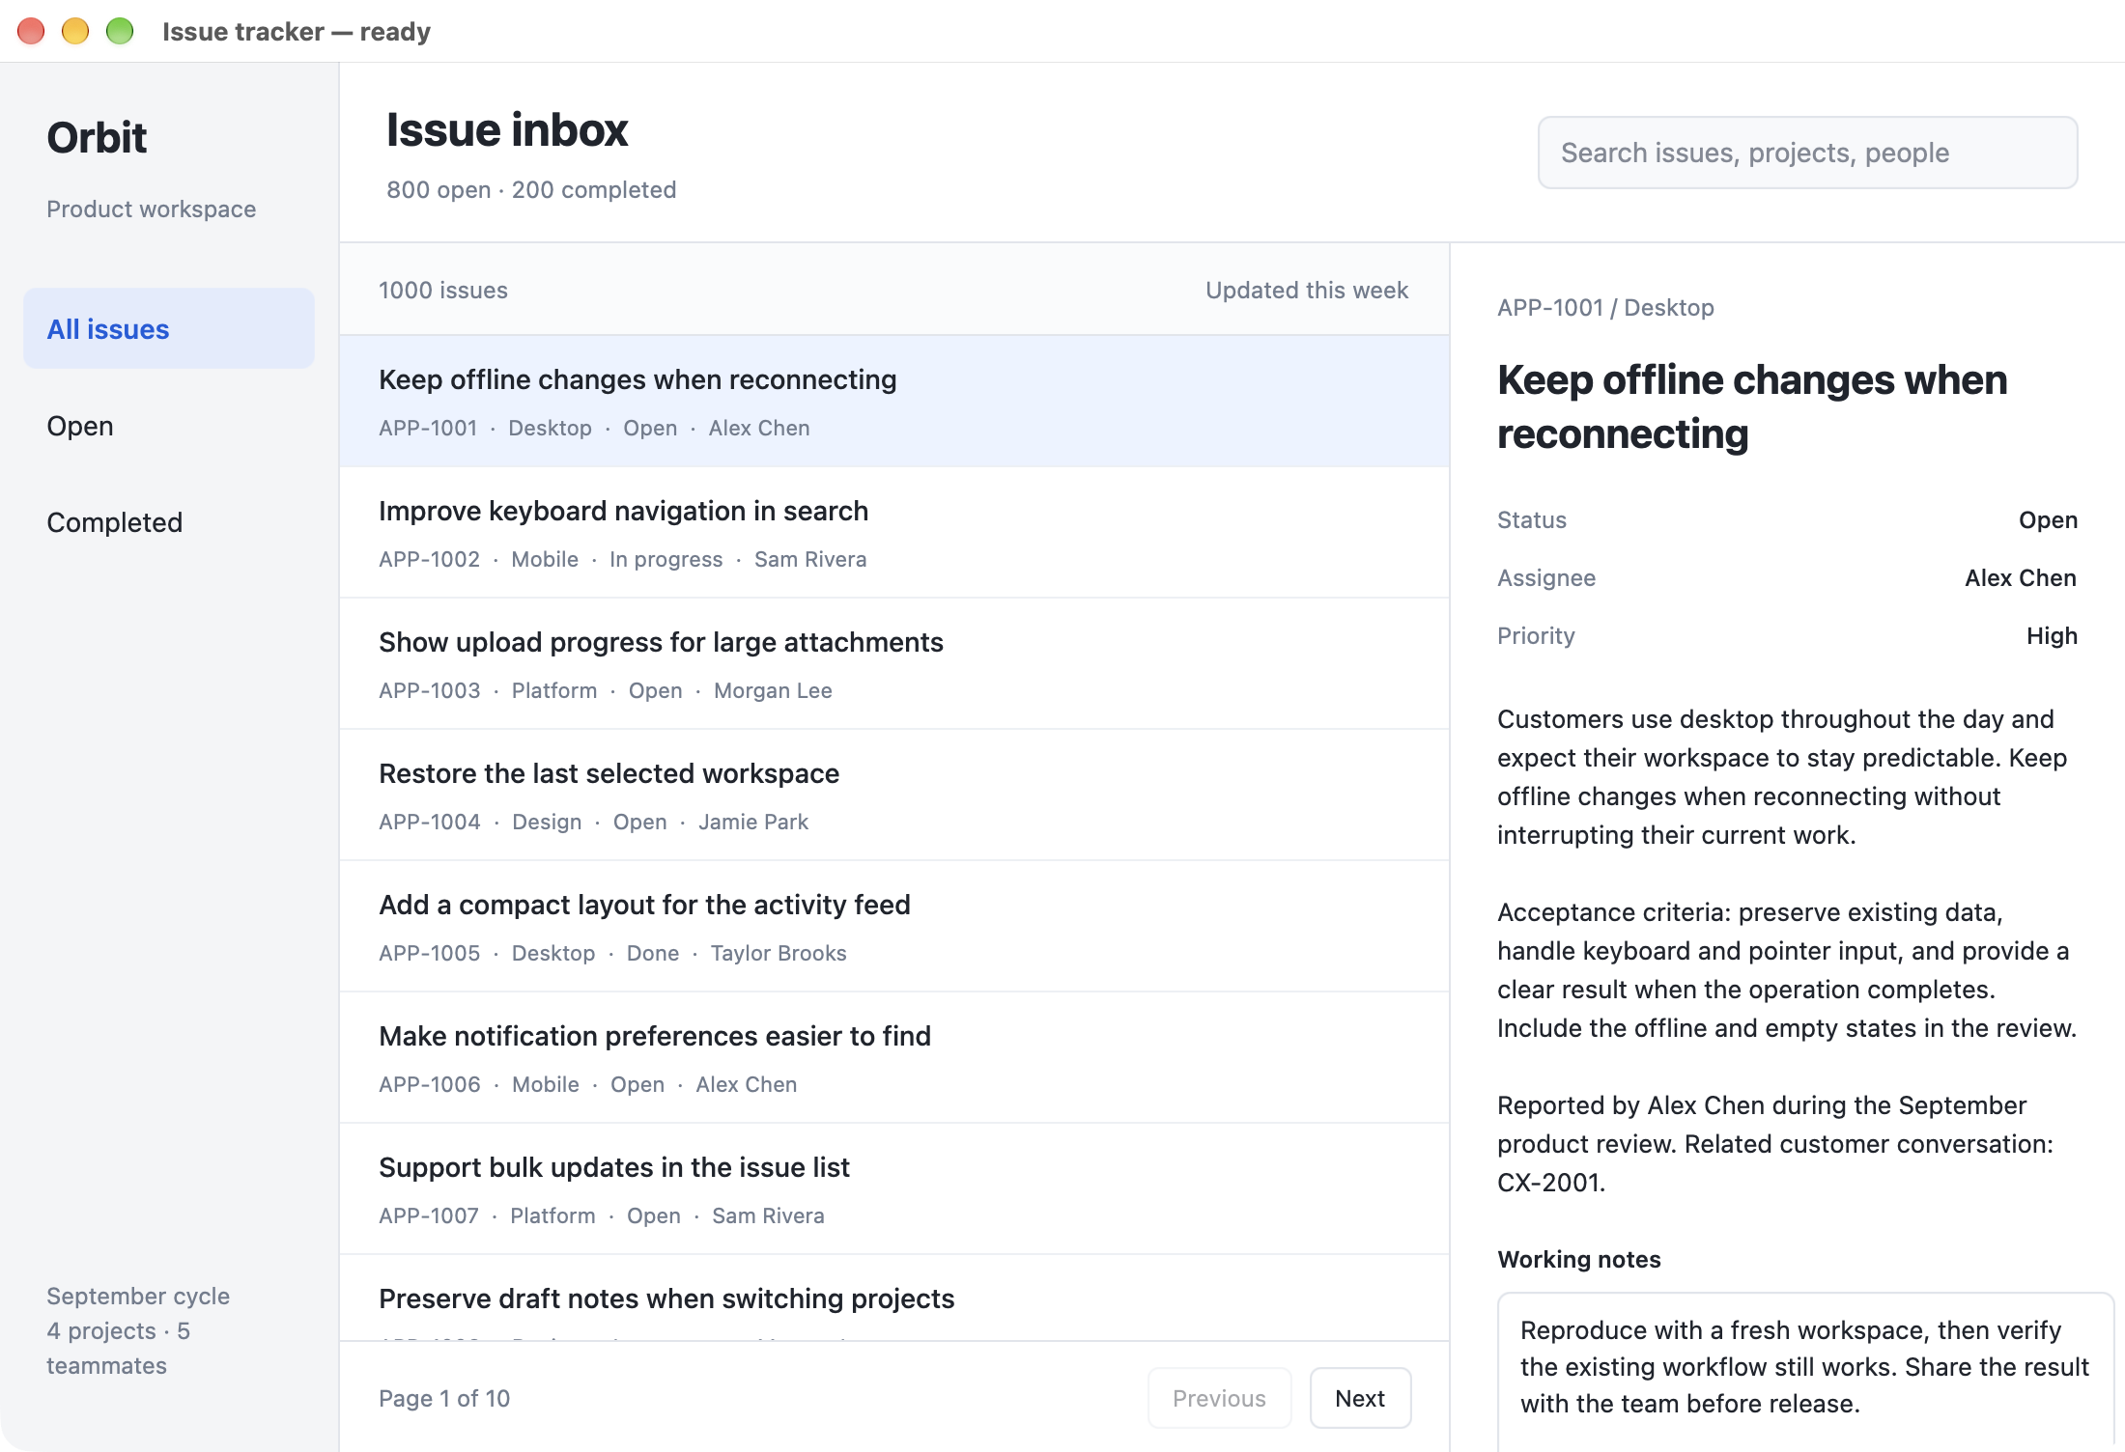
Task: Click the 1000 issues count label
Action: coord(443,290)
